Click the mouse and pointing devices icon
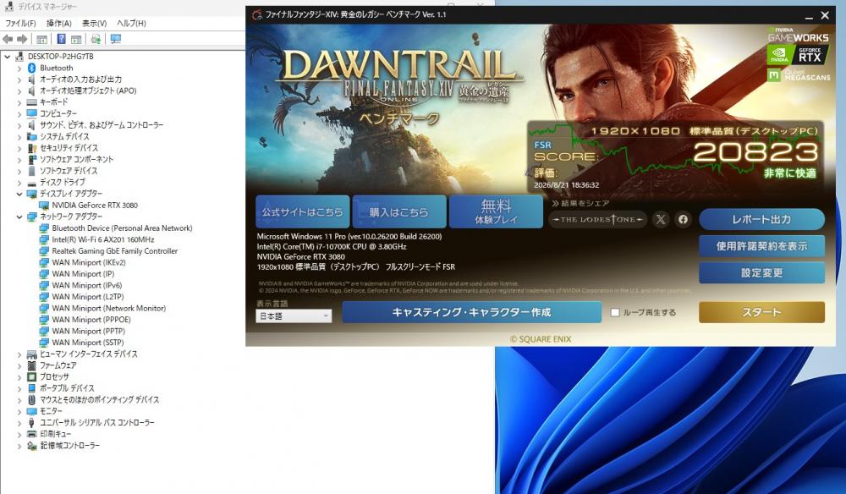The height and width of the screenshot is (494, 846). tap(31, 399)
